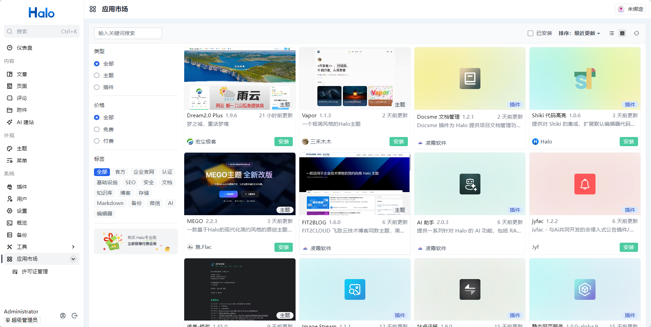Filter by 知识库 tag
This screenshot has width=651, height=327.
pyautogui.click(x=105, y=193)
